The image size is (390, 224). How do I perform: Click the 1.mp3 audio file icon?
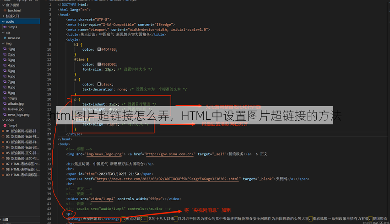point(5,27)
